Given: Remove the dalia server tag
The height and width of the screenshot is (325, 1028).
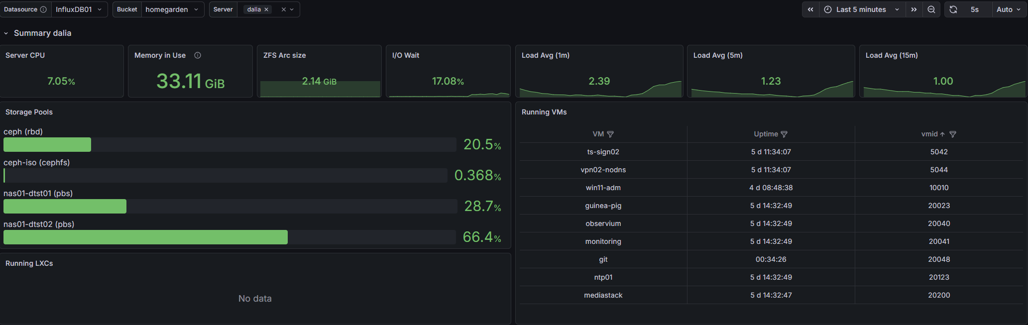Looking at the screenshot, I should coord(266,9).
